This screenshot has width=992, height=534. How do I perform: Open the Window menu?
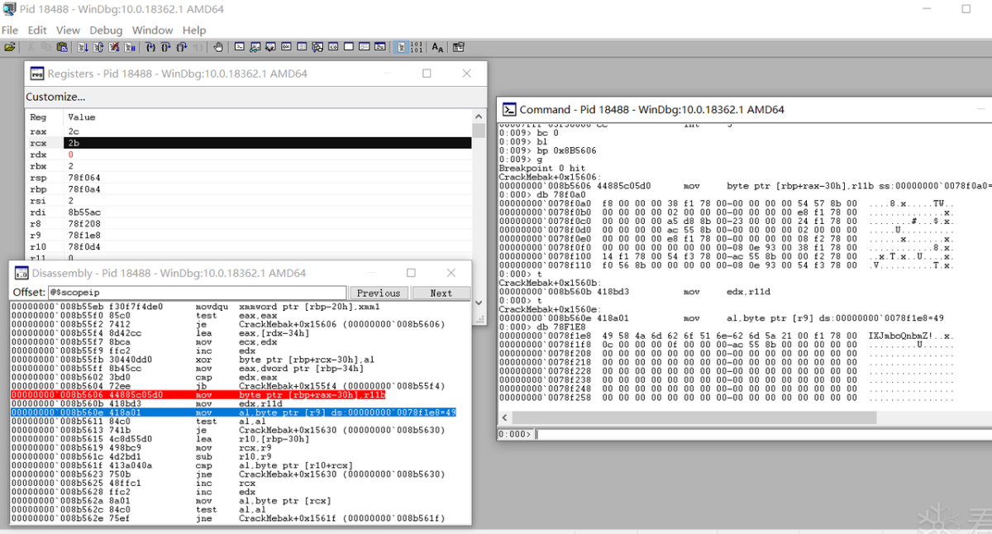tap(153, 30)
